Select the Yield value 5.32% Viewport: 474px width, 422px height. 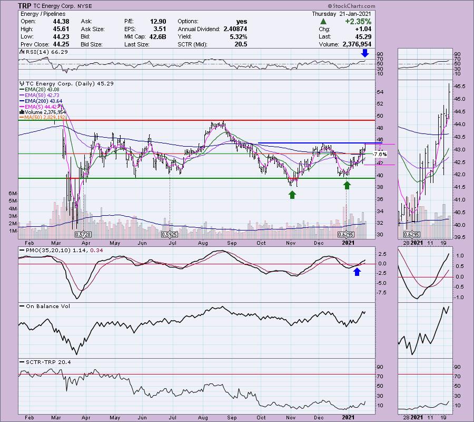[x=238, y=36]
